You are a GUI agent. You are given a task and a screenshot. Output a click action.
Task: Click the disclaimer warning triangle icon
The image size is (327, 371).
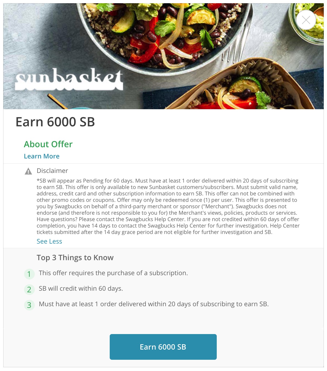point(28,171)
